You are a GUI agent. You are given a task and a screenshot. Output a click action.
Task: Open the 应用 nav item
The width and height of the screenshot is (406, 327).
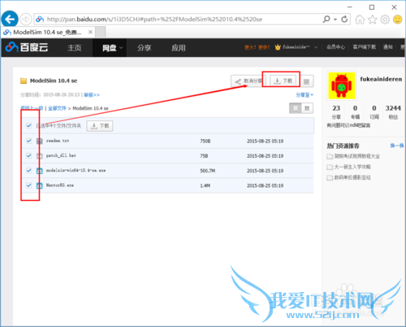[179, 48]
